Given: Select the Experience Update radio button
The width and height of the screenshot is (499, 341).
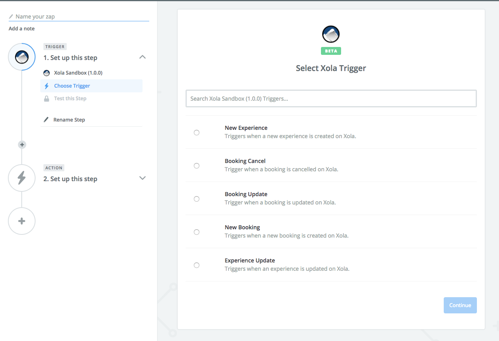Looking at the screenshot, I should tap(197, 265).
